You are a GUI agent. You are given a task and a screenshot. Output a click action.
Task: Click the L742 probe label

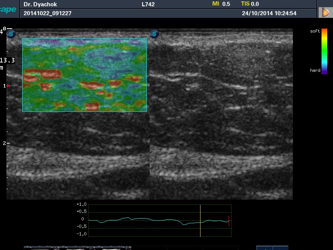[148, 4]
